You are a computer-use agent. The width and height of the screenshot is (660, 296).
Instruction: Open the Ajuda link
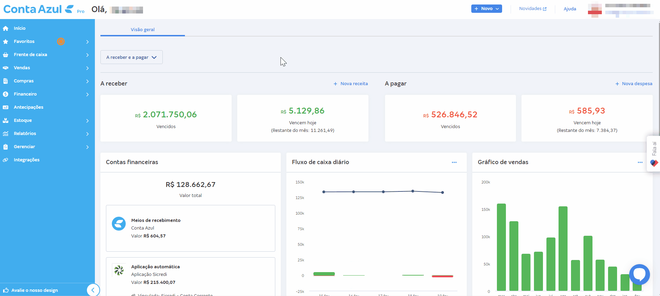[570, 9]
